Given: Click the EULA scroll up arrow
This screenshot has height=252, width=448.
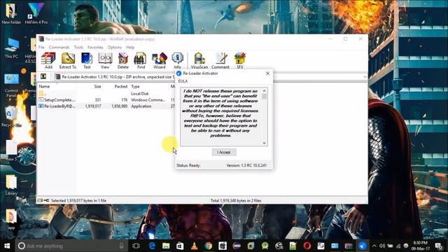Looking at the screenshot, I should (265, 91).
